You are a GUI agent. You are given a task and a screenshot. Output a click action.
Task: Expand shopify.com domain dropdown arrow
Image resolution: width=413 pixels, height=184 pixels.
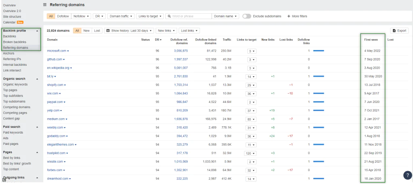click(65, 85)
